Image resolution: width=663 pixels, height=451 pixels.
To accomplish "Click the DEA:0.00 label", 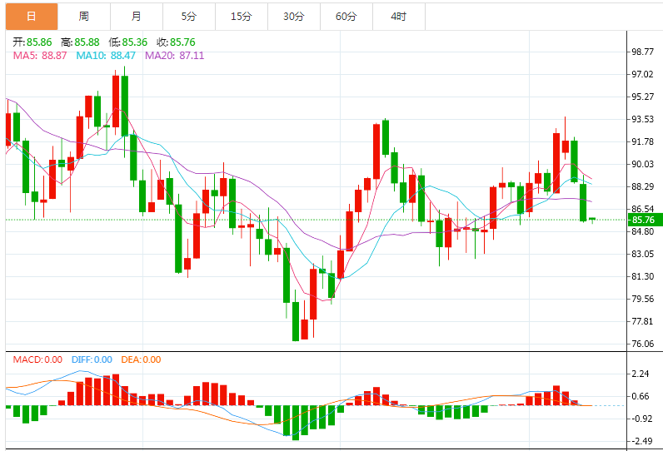I will point(141,359).
